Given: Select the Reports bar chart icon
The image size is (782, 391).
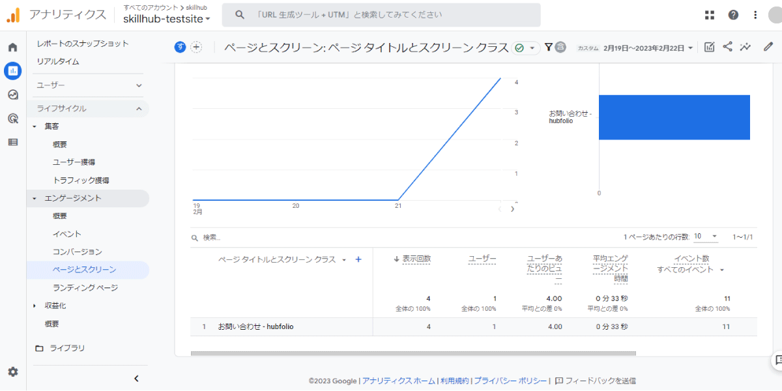Looking at the screenshot, I should point(12,71).
